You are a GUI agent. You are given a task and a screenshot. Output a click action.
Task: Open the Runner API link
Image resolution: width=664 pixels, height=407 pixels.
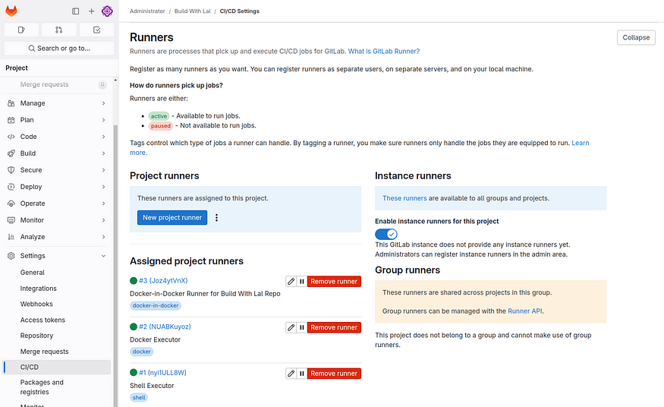click(x=524, y=311)
